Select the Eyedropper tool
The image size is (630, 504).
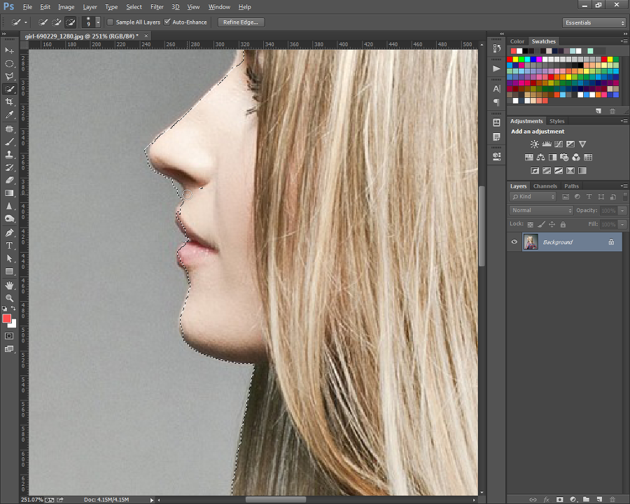9,115
